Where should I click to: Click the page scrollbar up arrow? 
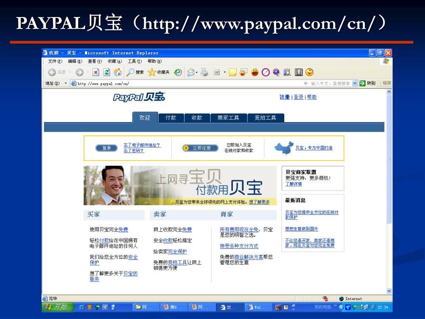(389, 92)
